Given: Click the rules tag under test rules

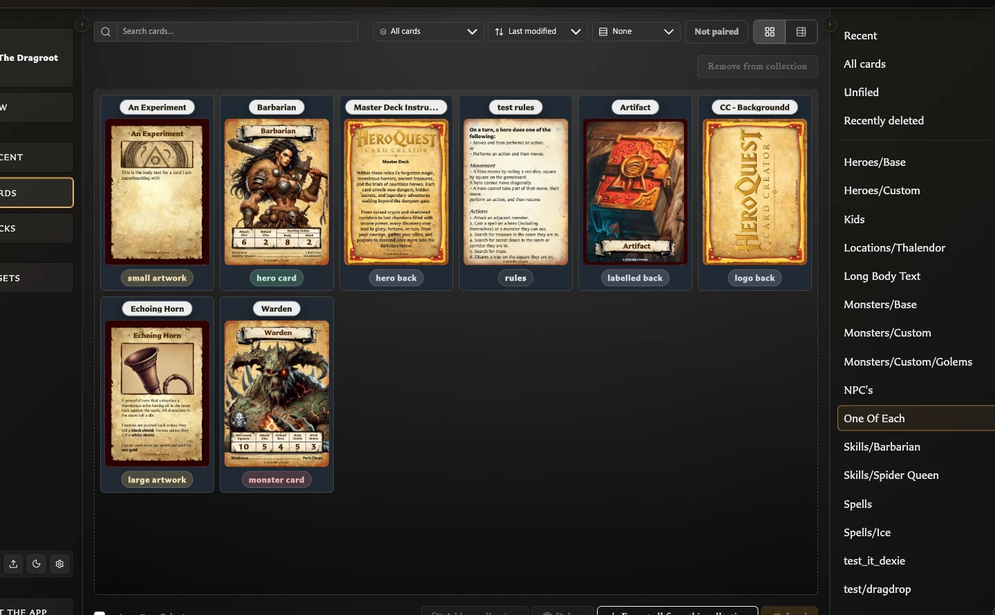Looking at the screenshot, I should click(x=515, y=278).
